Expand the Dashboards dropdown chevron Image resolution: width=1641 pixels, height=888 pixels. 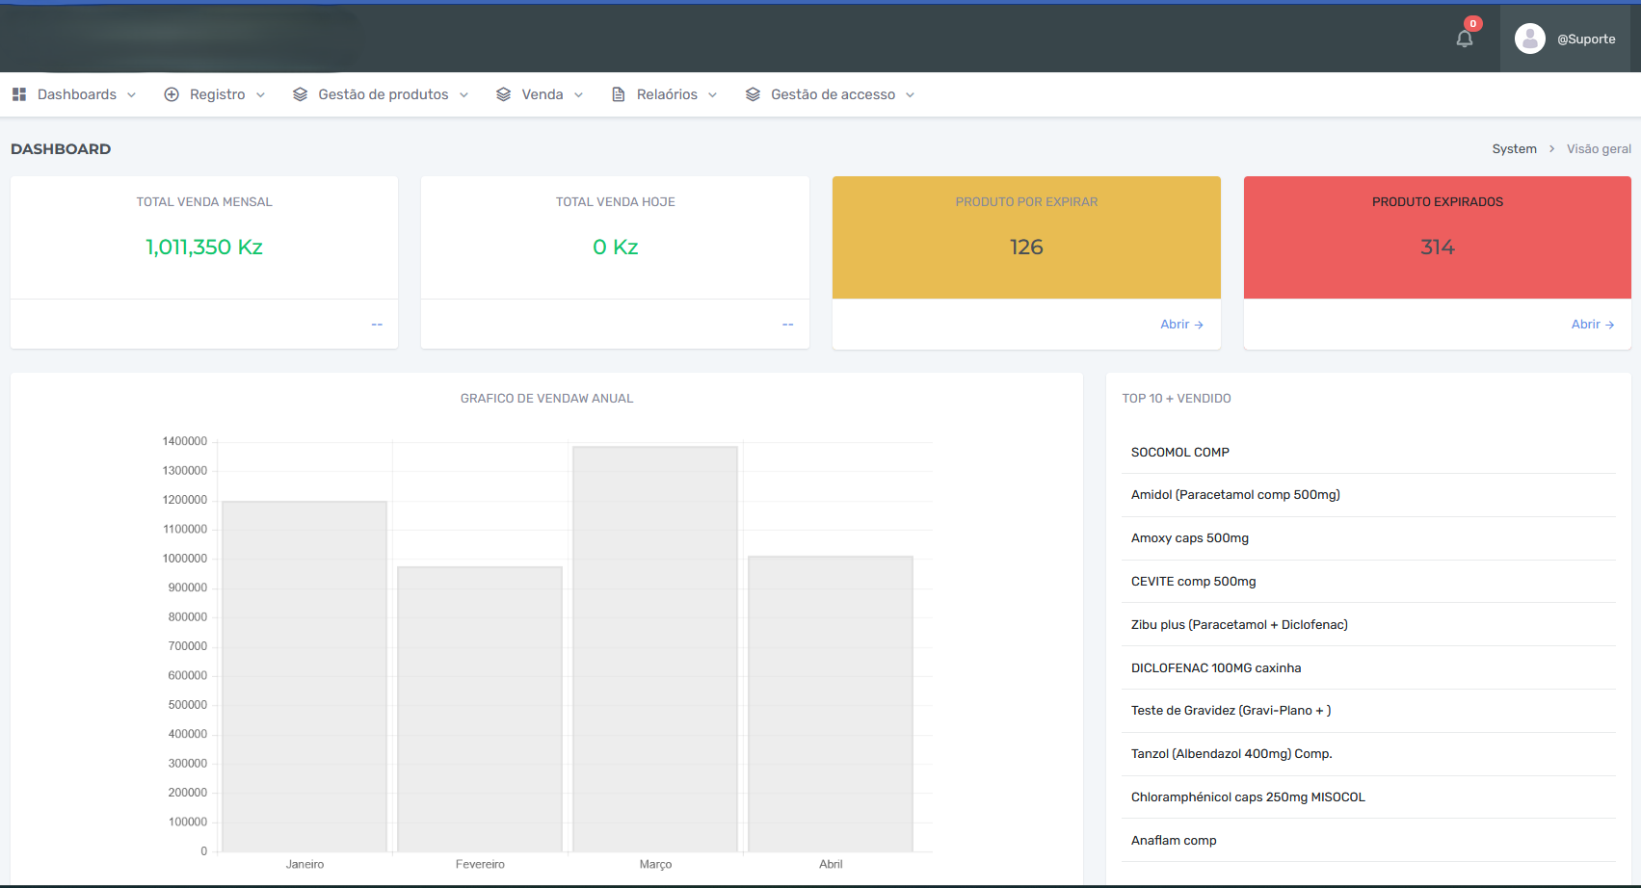click(132, 95)
